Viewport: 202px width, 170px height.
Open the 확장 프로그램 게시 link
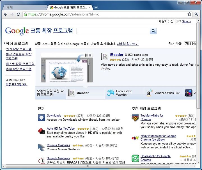(17, 84)
